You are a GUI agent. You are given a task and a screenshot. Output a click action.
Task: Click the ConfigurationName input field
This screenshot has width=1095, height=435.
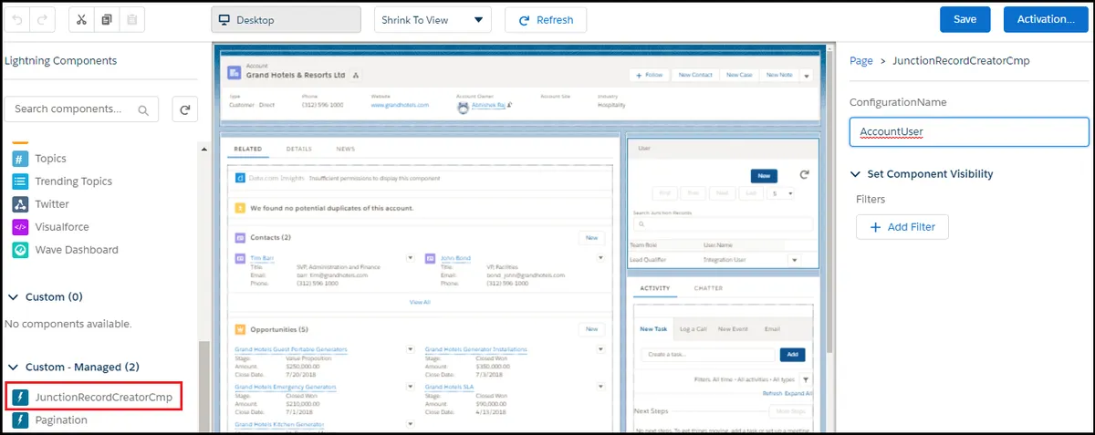(x=969, y=131)
